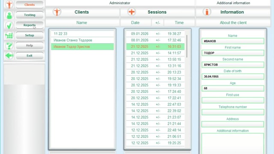Open the Reports section

tap(30, 25)
